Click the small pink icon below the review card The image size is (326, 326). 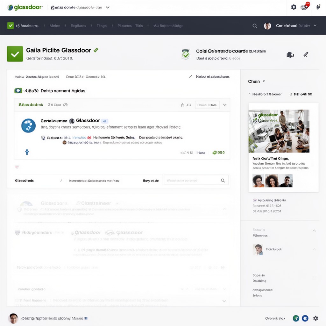click(17, 167)
